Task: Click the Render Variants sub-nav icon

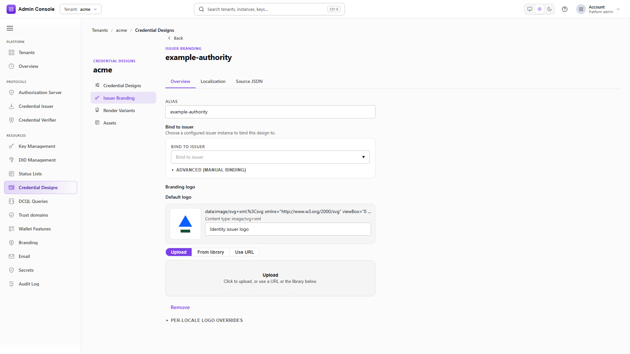Action: click(x=97, y=110)
